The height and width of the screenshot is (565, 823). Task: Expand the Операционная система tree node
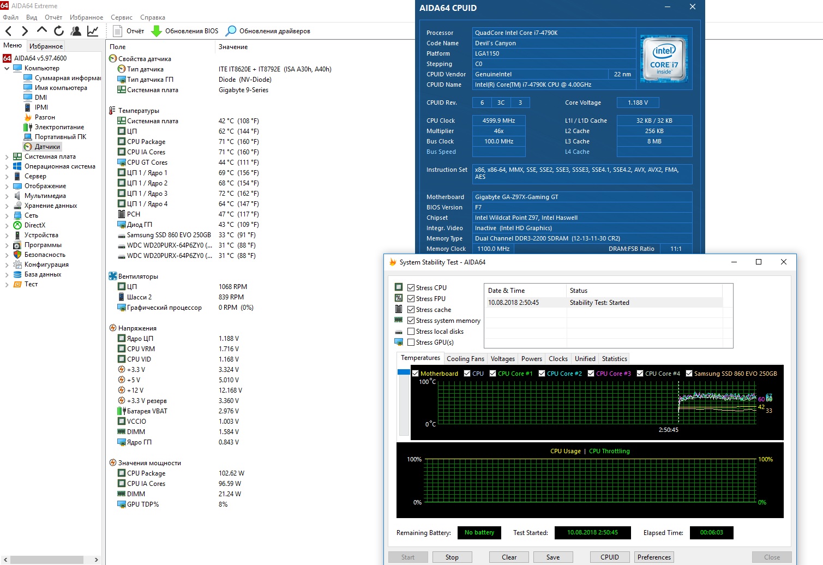pos(7,166)
